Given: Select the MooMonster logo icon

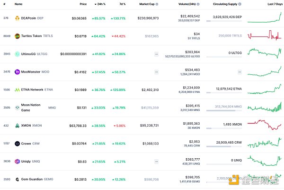Looking at the screenshot, I should point(18,72).
